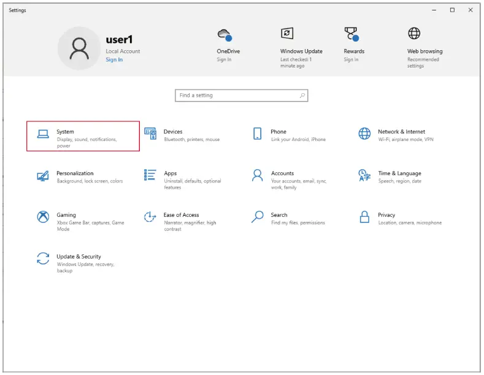The height and width of the screenshot is (375, 484).
Task: Select the Personalization paintbrush icon
Action: pos(43,176)
